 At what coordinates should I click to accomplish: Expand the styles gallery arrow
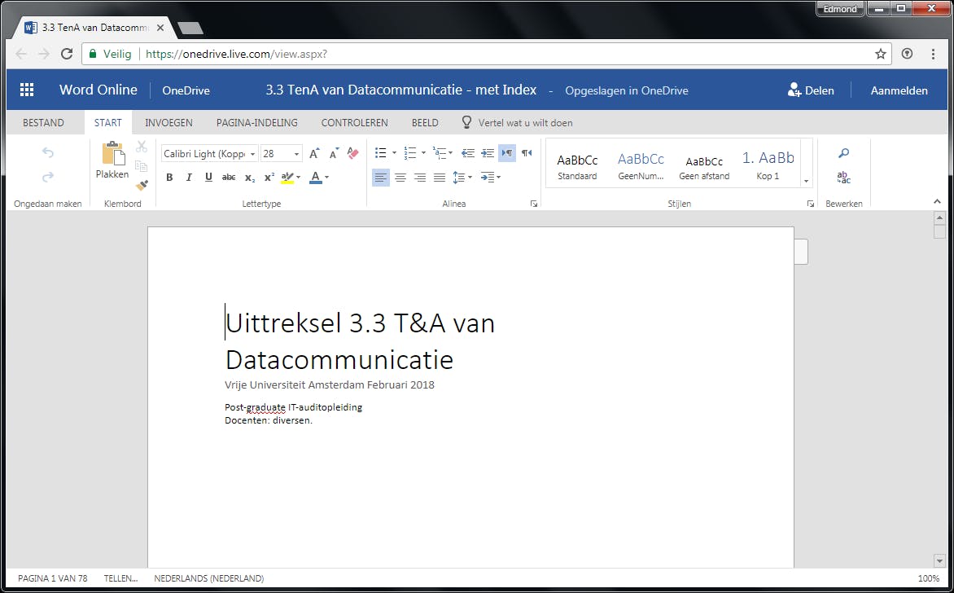[x=807, y=182]
